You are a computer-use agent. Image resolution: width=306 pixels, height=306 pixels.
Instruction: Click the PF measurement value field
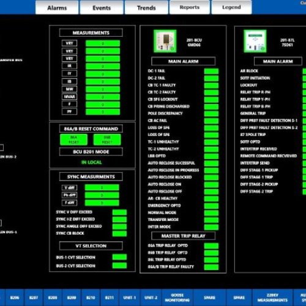point(103,112)
